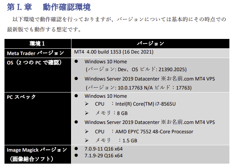Viewport: 235px width, 167px height.
Task: Click the sentence 最新版でも動作する想定です。
Action: 44,29
